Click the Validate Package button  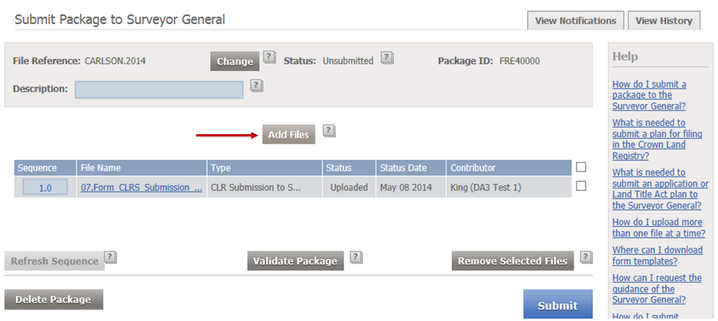pyautogui.click(x=296, y=261)
